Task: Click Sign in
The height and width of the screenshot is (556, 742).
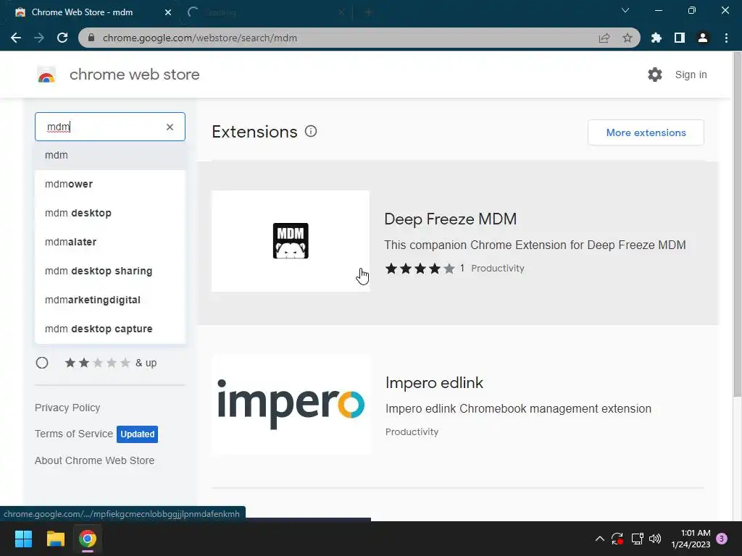Action: pyautogui.click(x=691, y=75)
